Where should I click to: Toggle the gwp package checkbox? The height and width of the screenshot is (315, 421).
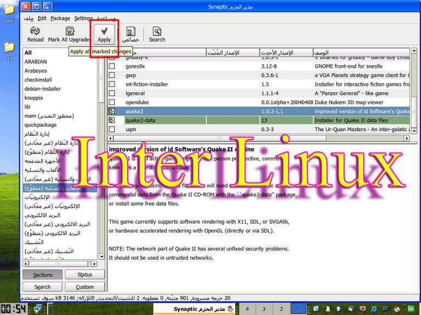(112, 75)
